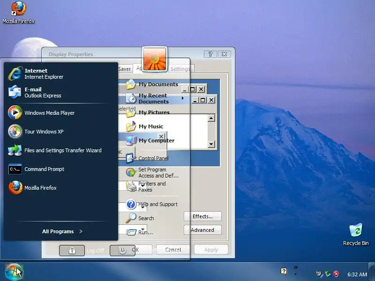Open Files and Settings Transfer Wizard
The height and width of the screenshot is (281, 375).
[x=55, y=150]
